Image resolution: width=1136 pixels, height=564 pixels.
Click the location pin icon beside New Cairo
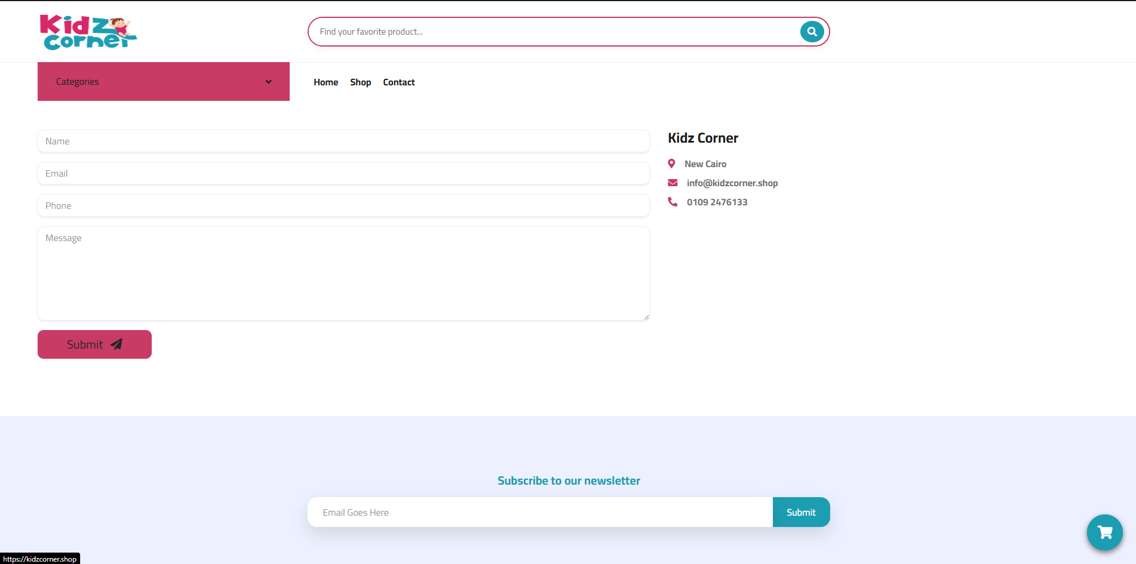pos(671,163)
